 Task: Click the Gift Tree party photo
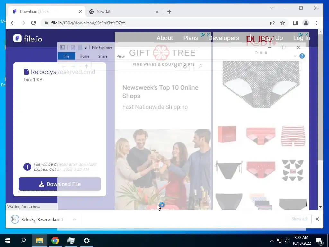tap(163, 169)
